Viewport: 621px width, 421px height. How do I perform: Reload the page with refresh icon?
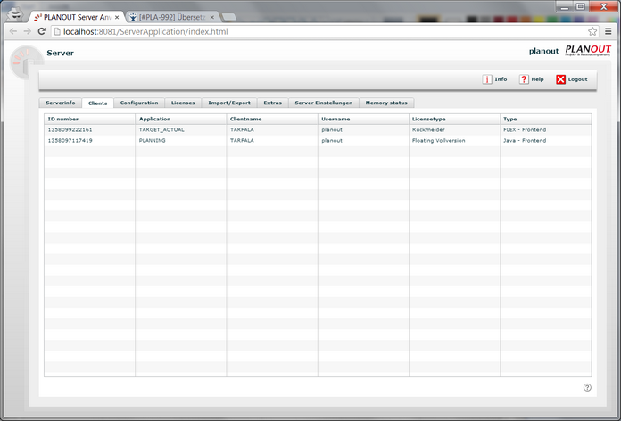pyautogui.click(x=42, y=31)
